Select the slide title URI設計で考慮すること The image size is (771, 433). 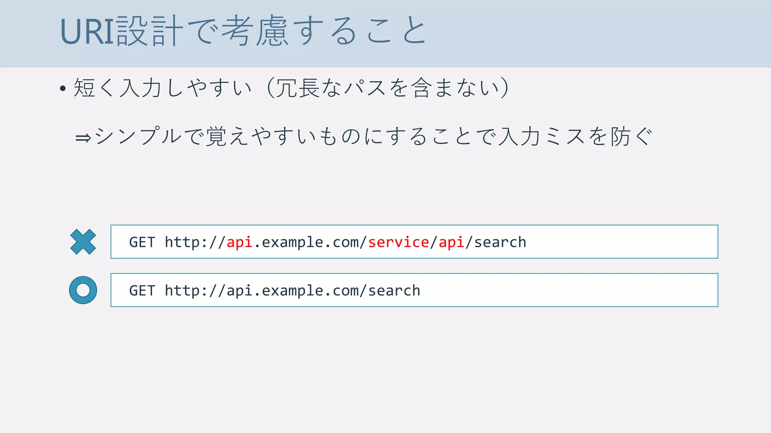[x=243, y=32]
